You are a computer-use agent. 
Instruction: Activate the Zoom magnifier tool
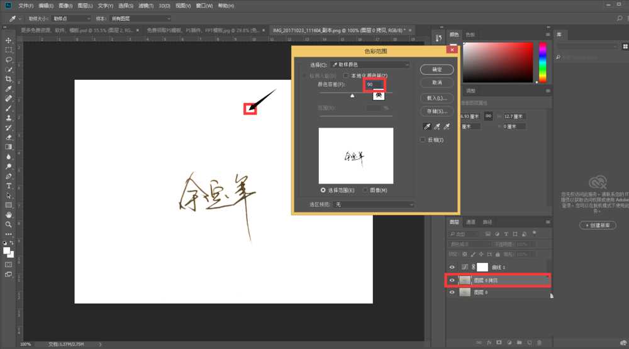[x=9, y=224]
